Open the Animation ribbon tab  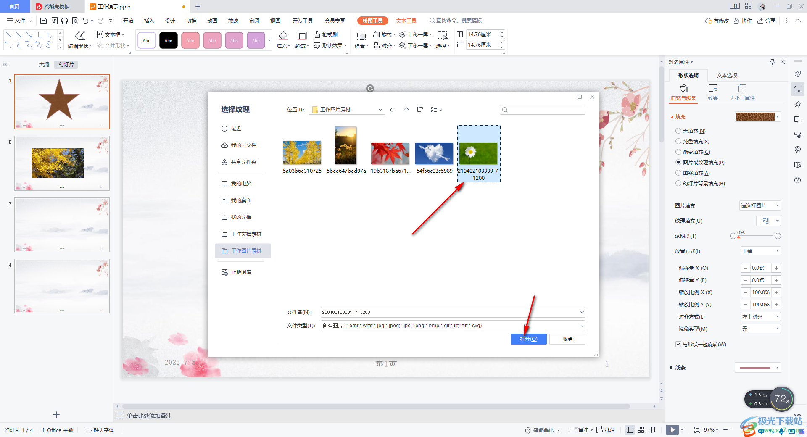click(x=212, y=21)
